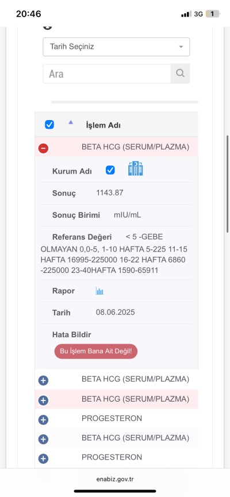This screenshot has height=497, width=230.
Task: Click the sort arrow beside İşlem Adı
Action: click(x=71, y=122)
